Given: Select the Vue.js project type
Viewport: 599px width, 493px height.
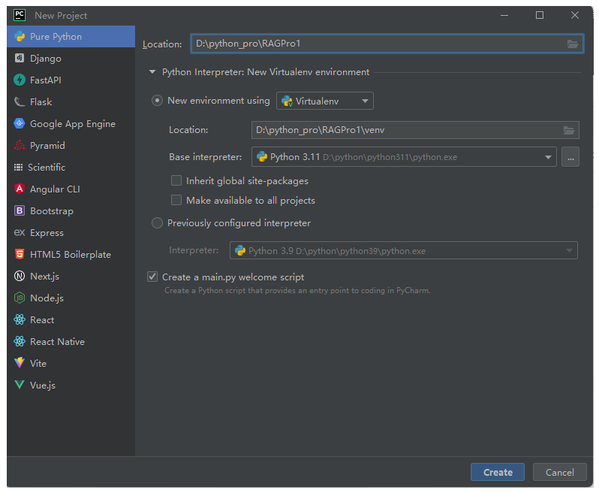Looking at the screenshot, I should point(71,385).
